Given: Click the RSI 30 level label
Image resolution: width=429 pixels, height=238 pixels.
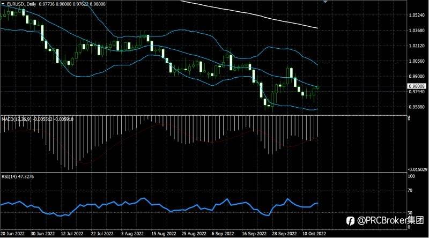Looking at the screenshot, I should click(410, 213).
